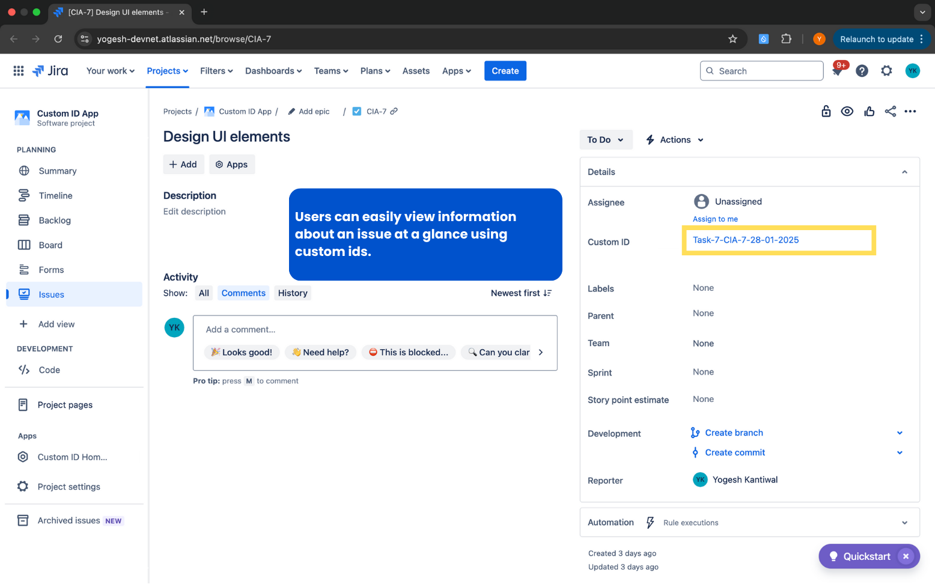Show more comment suggestions arrow
The image size is (935, 584).
[541, 352]
